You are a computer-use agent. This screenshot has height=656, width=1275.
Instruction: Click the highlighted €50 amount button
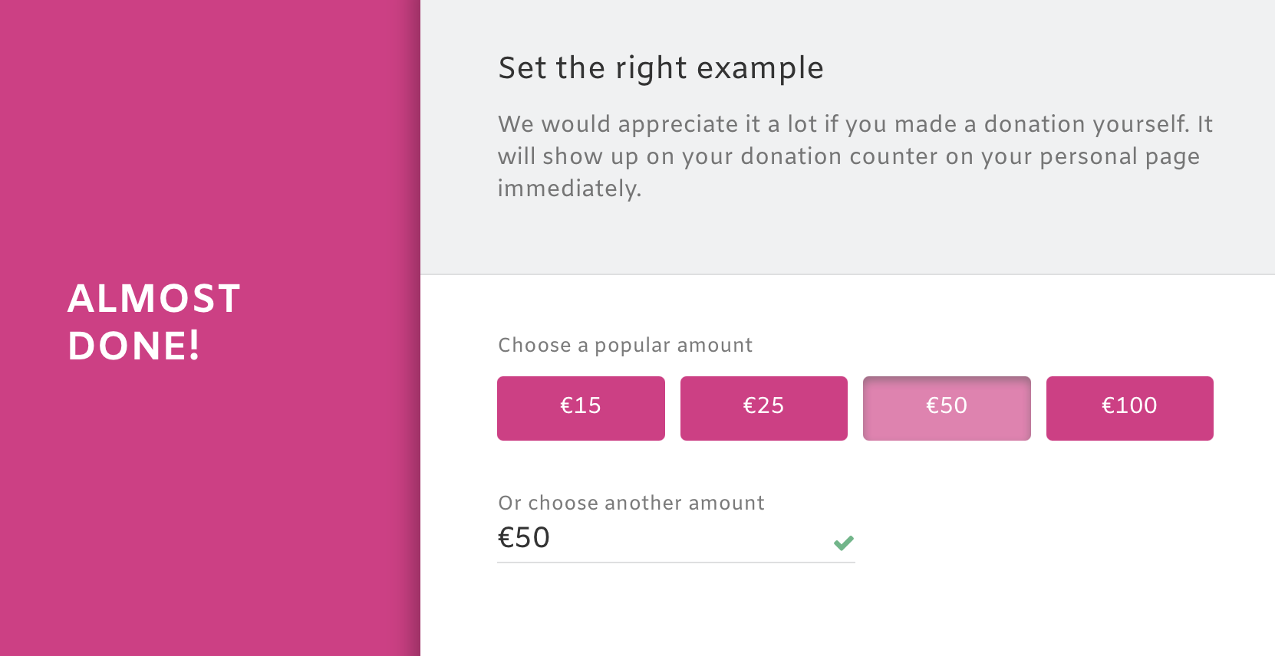point(947,408)
